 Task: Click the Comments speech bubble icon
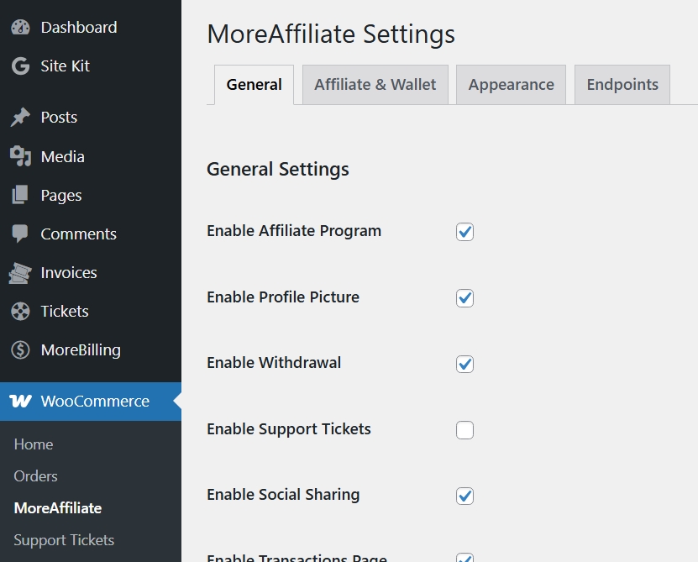pos(20,234)
